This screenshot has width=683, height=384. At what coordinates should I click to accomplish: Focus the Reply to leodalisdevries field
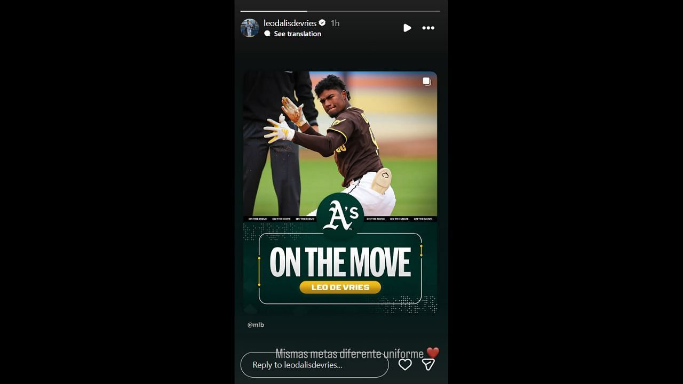[314, 365]
